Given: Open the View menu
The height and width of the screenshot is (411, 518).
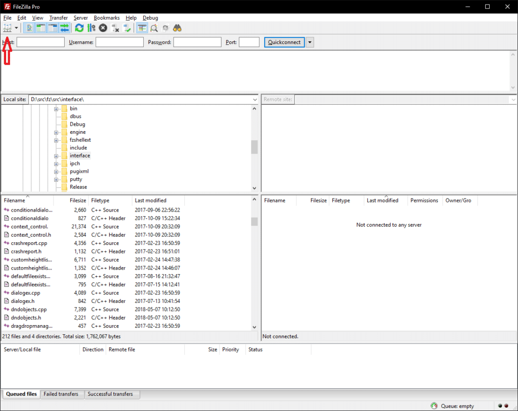Looking at the screenshot, I should point(37,18).
